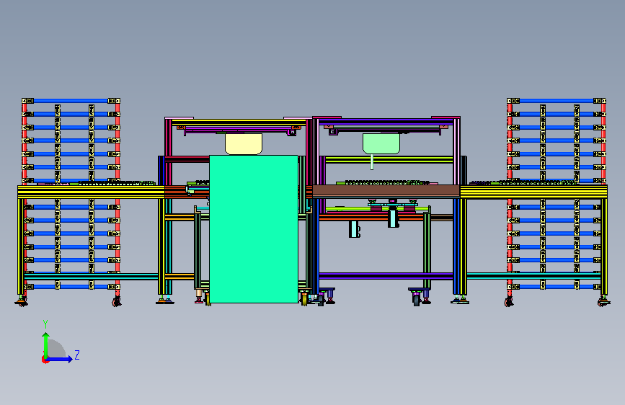Select the pale yellow box above the green panel
Image resolution: width=625 pixels, height=405 pixels.
click(x=244, y=144)
